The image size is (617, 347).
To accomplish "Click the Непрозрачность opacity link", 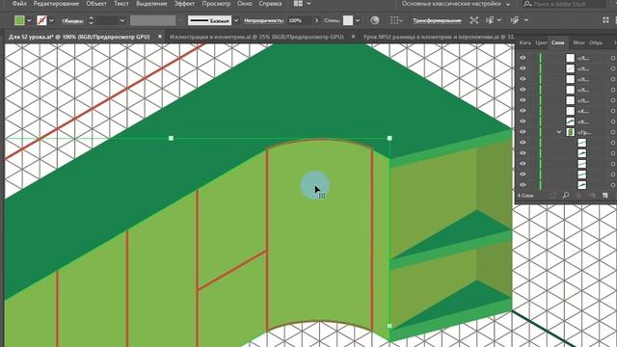I will pyautogui.click(x=263, y=20).
